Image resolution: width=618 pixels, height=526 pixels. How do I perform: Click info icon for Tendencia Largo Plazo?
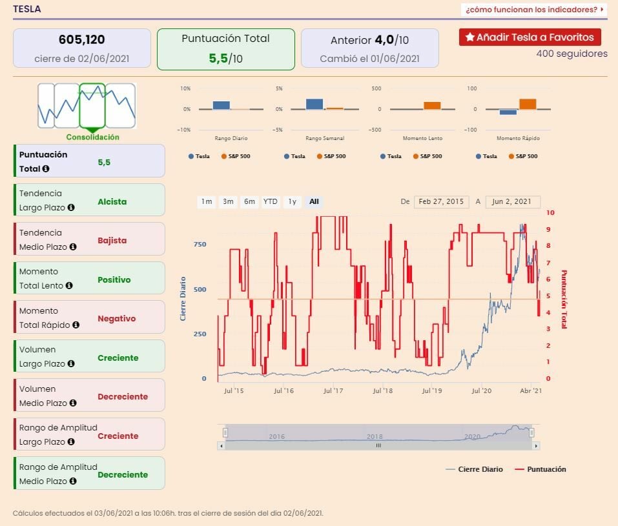(71, 208)
